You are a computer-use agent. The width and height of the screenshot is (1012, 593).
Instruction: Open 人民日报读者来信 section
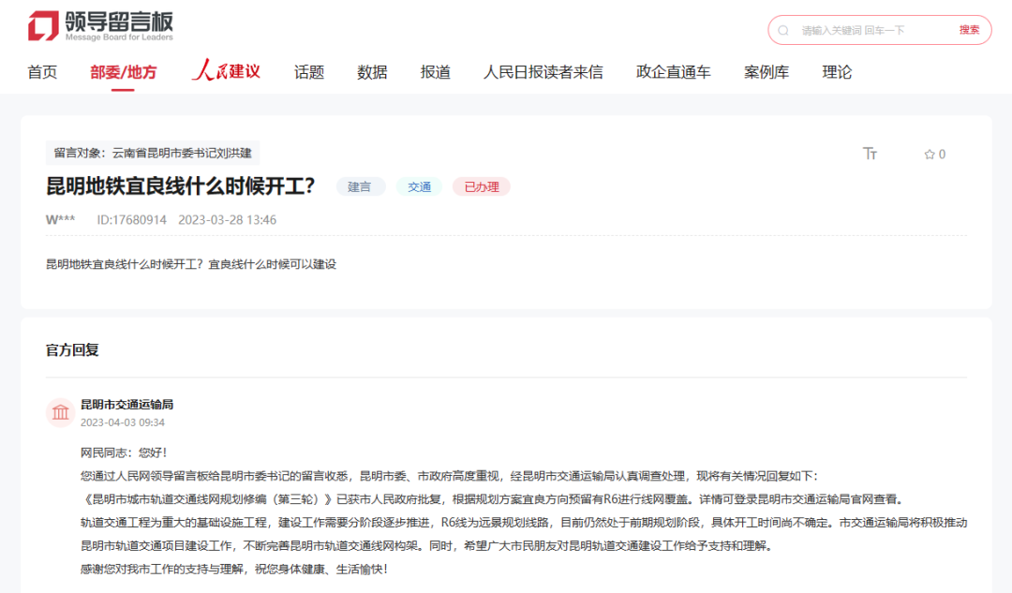click(x=543, y=71)
